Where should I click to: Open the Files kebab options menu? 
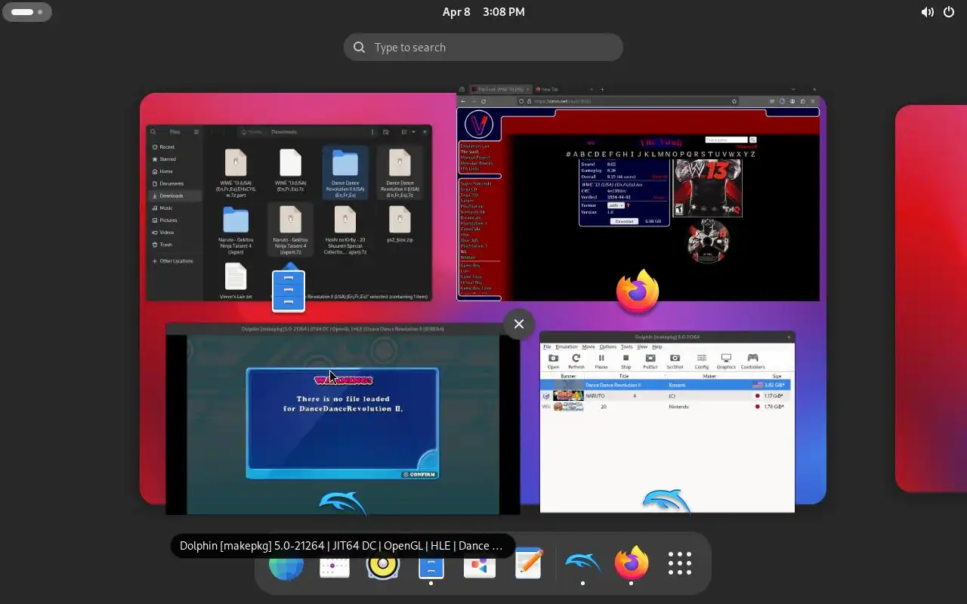(x=372, y=132)
